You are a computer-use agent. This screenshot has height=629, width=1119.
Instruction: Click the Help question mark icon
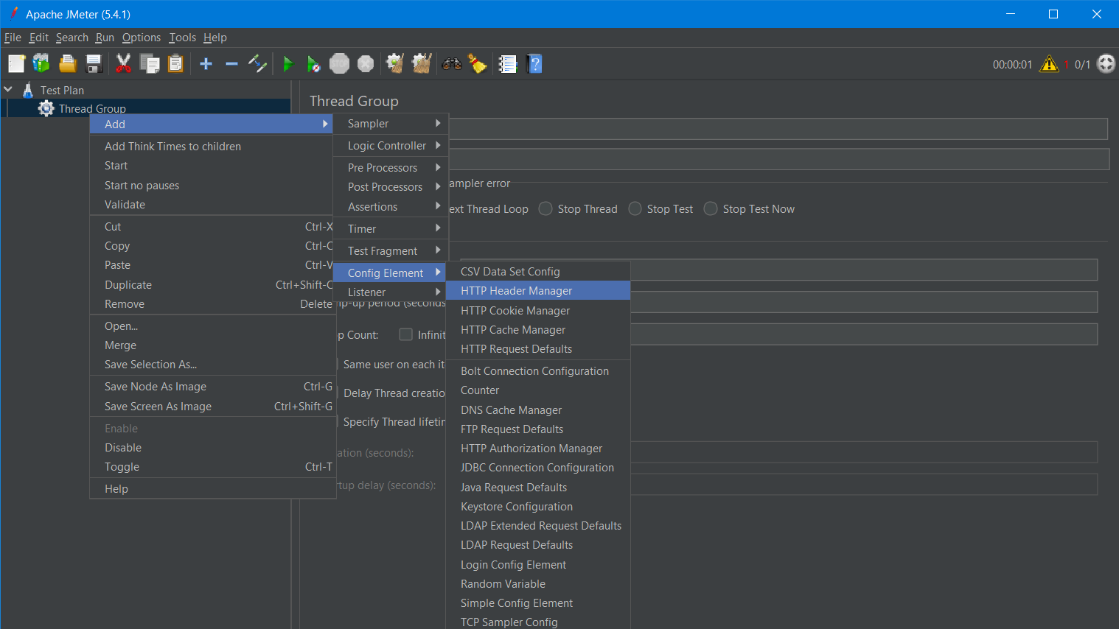click(535, 64)
